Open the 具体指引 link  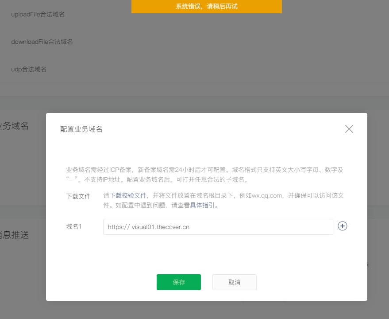pos(202,205)
